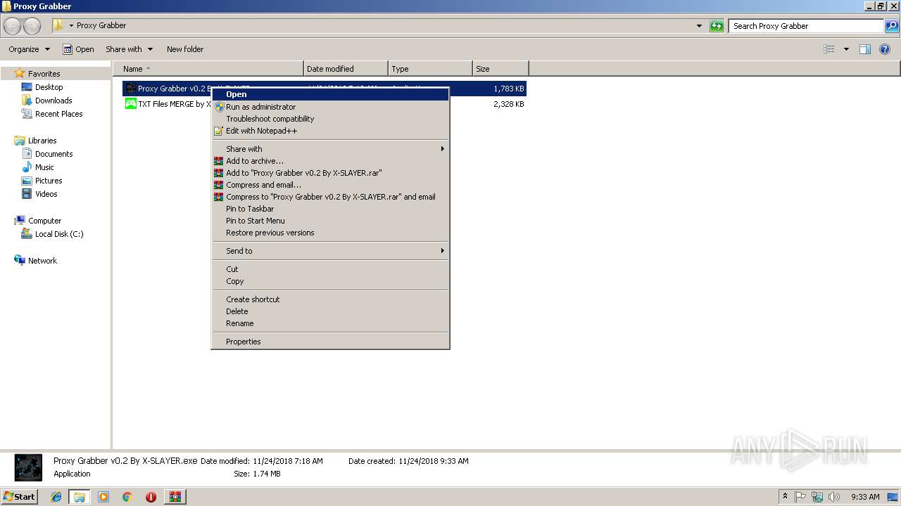
Task: Choose Pin to Start Menu
Action: pos(330,221)
